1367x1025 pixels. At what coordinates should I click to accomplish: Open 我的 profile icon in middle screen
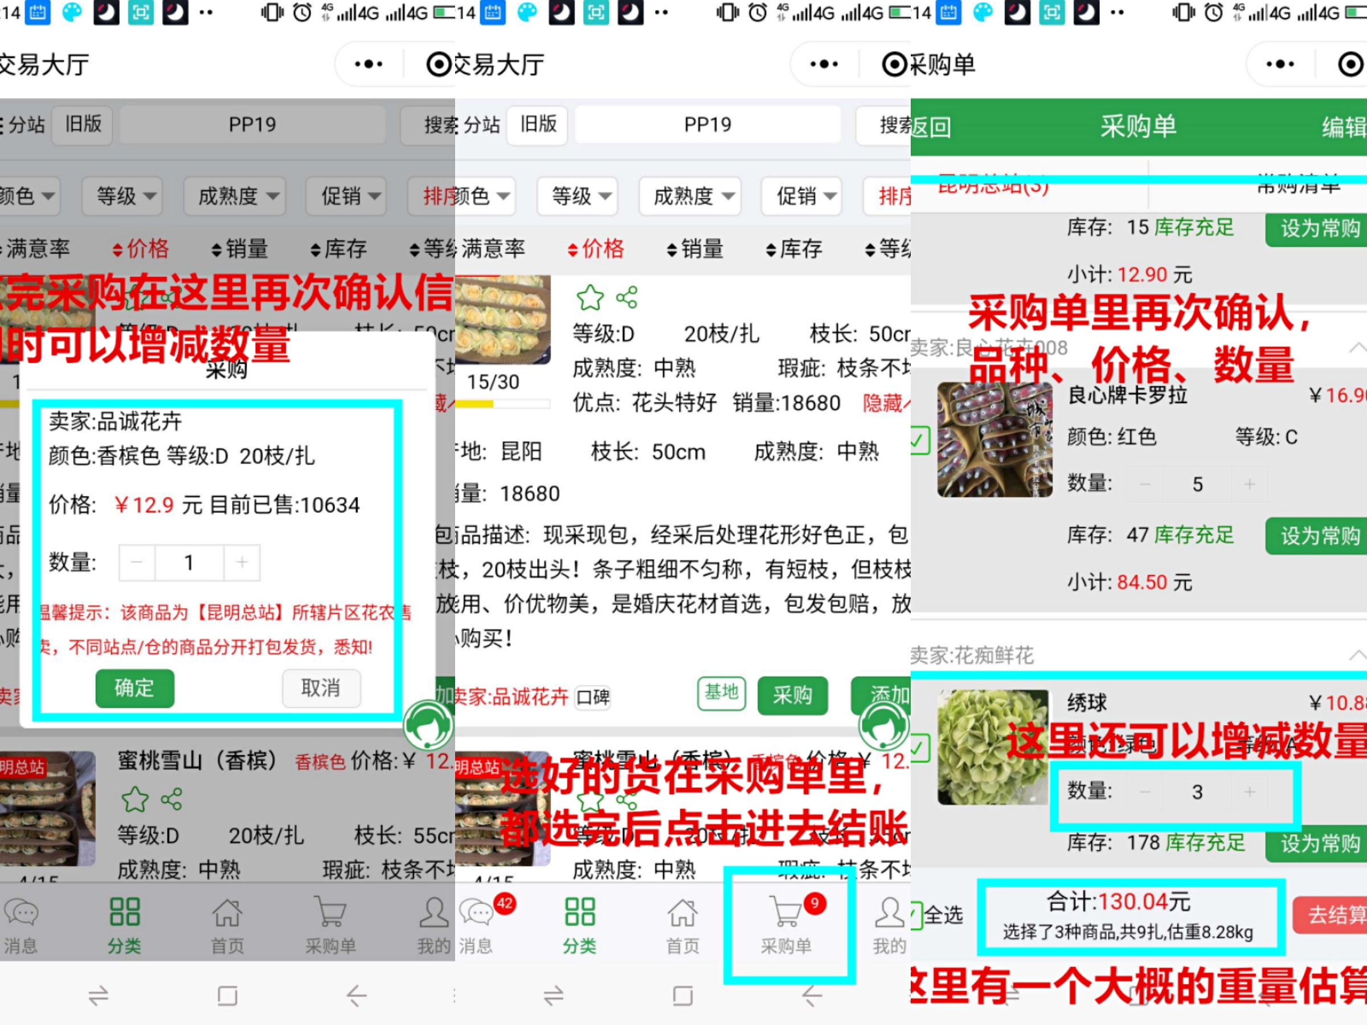coord(890,912)
